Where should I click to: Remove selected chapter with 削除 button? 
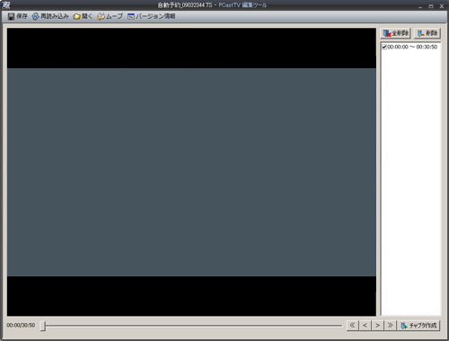coord(427,33)
